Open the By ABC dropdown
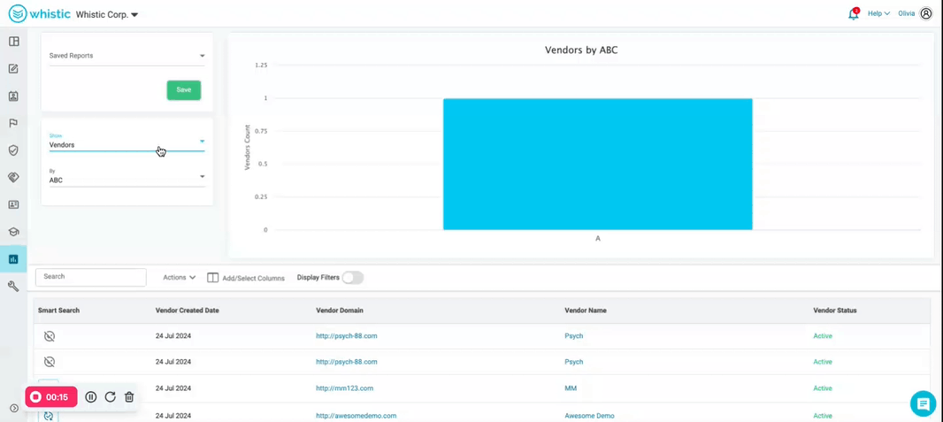Screen dimensions: 943x422 [x=126, y=177]
